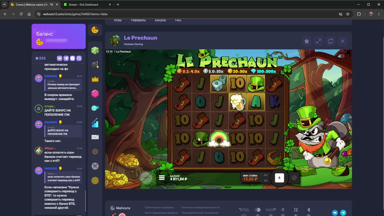Reload the current page
384x216 pixels.
(21, 14)
